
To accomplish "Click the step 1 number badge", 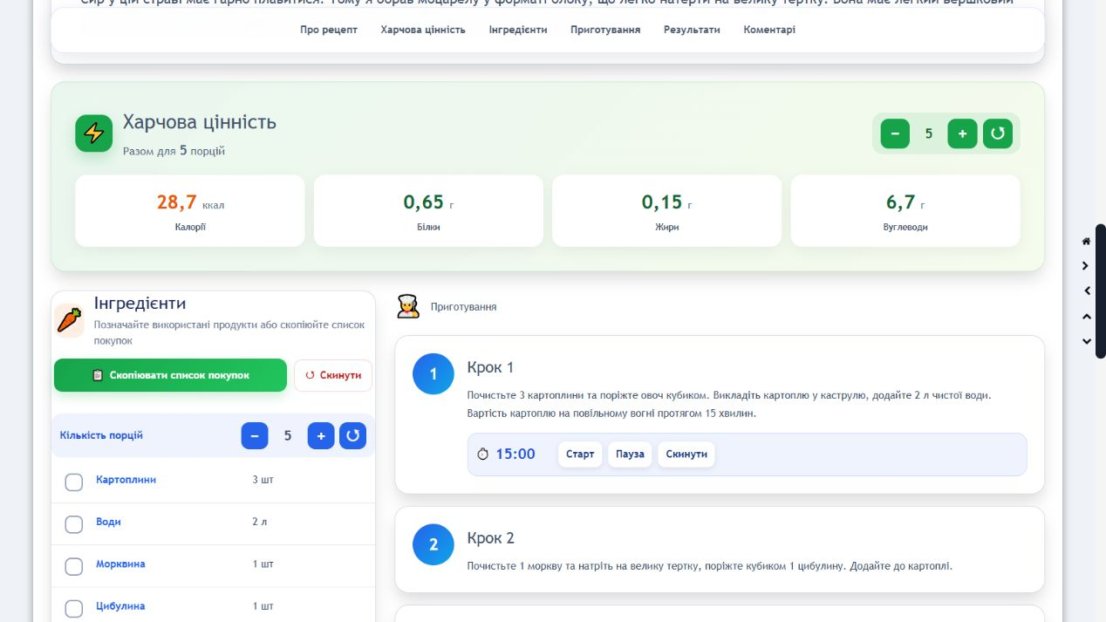I will coord(434,374).
